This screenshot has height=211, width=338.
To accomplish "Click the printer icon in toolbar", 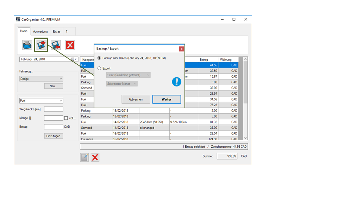I will click(x=27, y=45).
